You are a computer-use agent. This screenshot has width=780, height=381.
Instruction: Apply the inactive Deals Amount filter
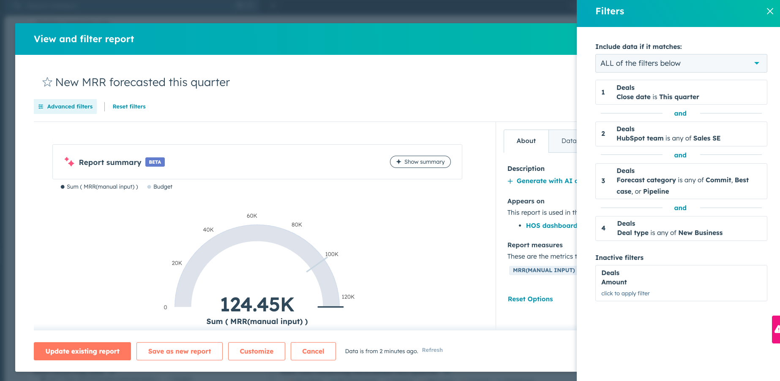pos(625,293)
